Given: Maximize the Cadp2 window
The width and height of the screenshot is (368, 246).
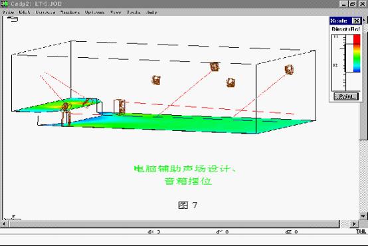Looking at the screenshot, I should click(353, 4).
